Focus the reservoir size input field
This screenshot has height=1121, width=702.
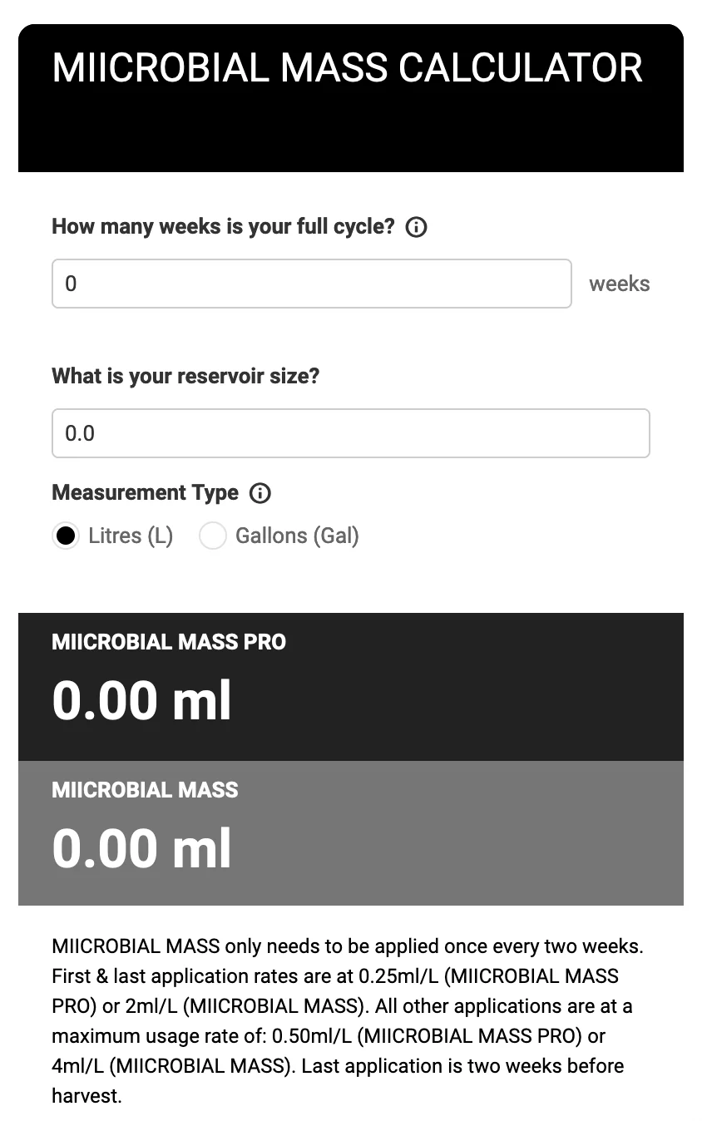point(350,433)
